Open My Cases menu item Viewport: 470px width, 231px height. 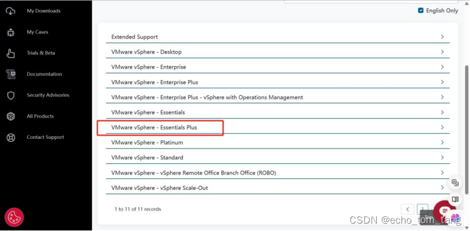tap(37, 32)
